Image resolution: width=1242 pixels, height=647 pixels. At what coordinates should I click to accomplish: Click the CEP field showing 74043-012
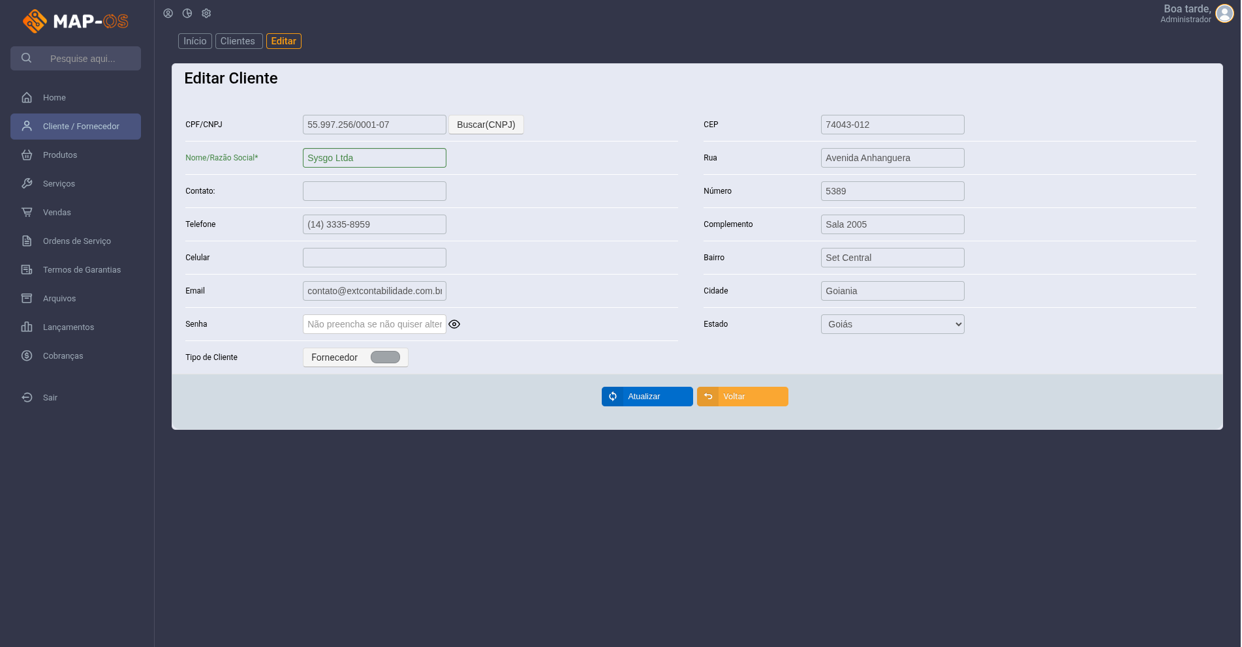pyautogui.click(x=892, y=125)
